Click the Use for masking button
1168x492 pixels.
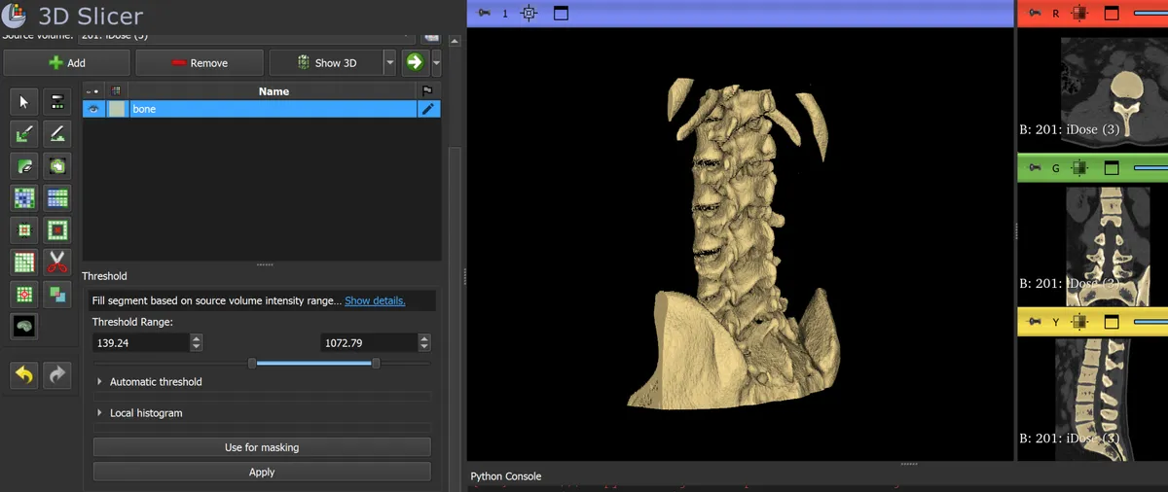coord(262,447)
